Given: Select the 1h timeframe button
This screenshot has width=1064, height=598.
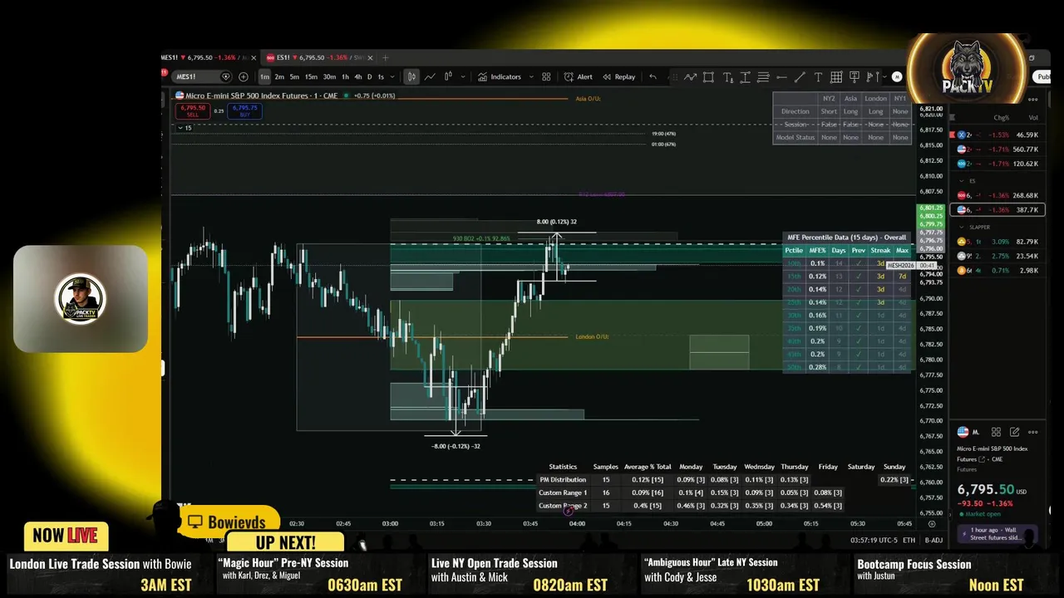Looking at the screenshot, I should point(345,76).
